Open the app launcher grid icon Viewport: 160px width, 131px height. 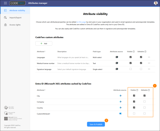[x=5, y=3]
